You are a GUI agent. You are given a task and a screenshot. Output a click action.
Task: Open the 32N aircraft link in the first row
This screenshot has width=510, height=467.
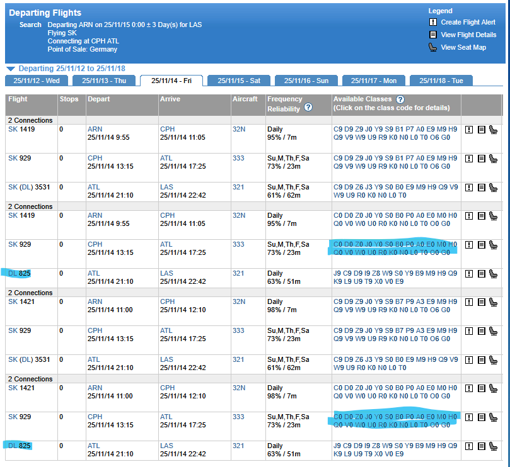coord(239,129)
